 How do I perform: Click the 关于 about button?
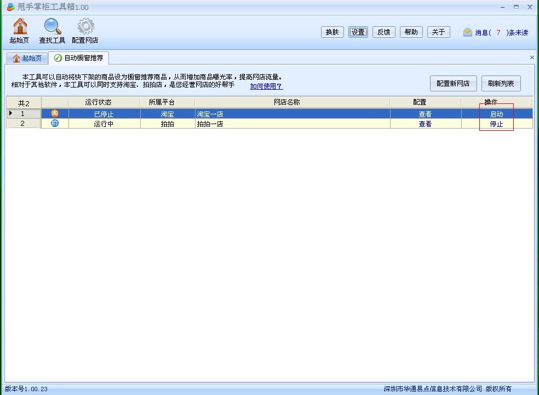pyautogui.click(x=438, y=32)
